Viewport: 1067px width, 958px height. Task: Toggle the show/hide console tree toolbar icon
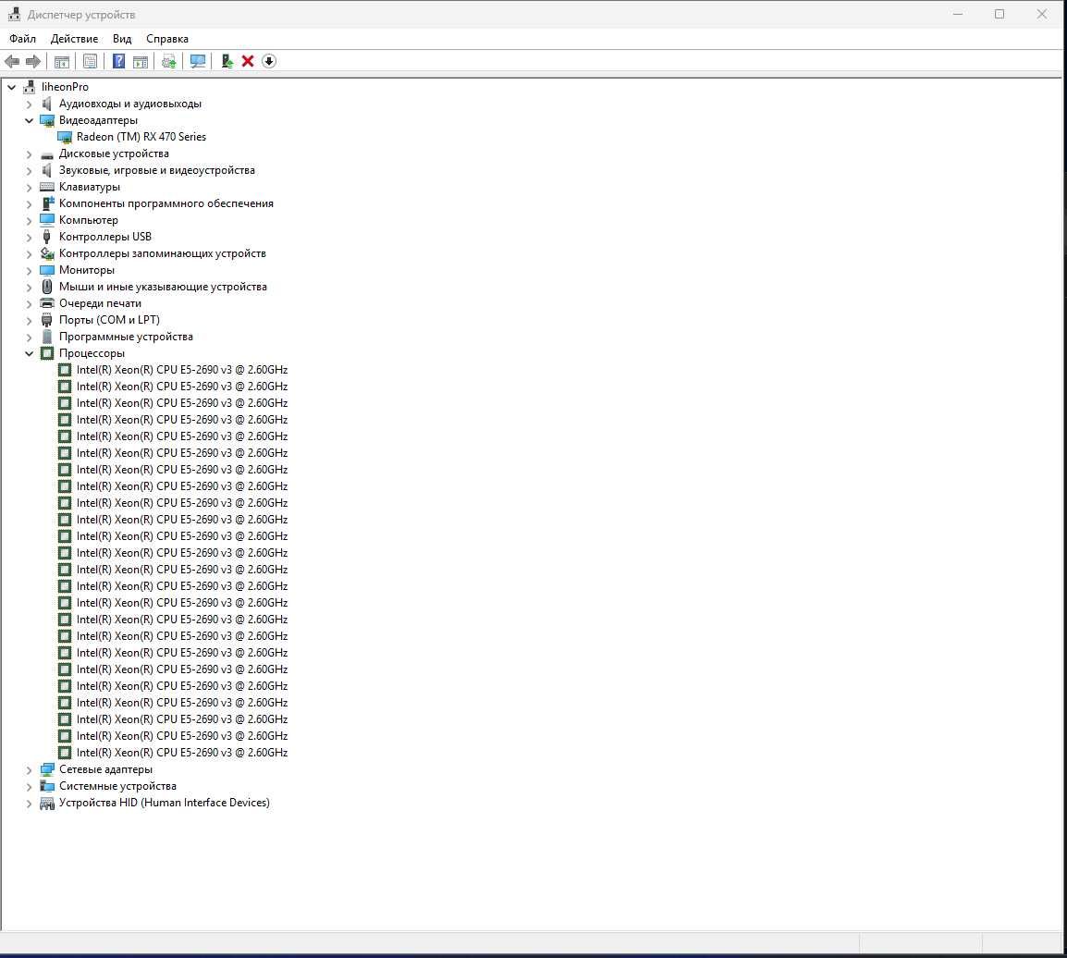pyautogui.click(x=61, y=61)
